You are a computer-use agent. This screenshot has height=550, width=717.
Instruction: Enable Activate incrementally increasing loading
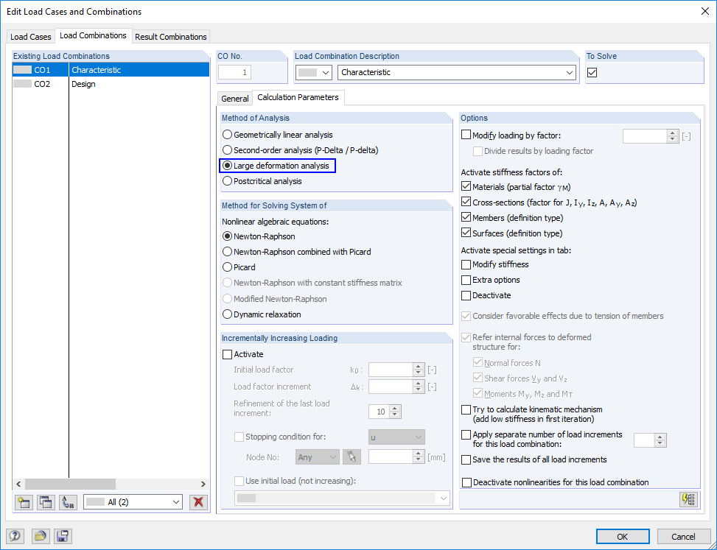pos(227,354)
